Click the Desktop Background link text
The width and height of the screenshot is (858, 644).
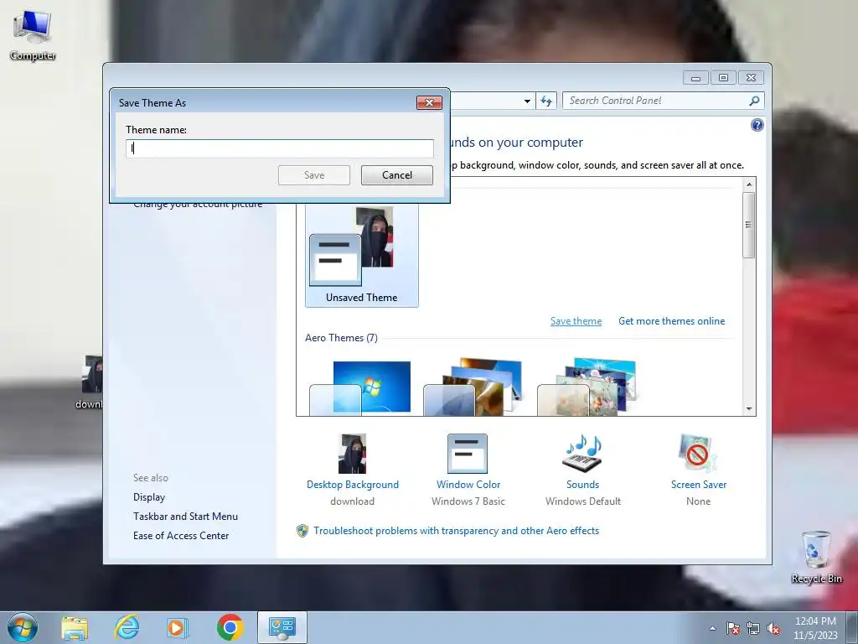pyautogui.click(x=353, y=485)
